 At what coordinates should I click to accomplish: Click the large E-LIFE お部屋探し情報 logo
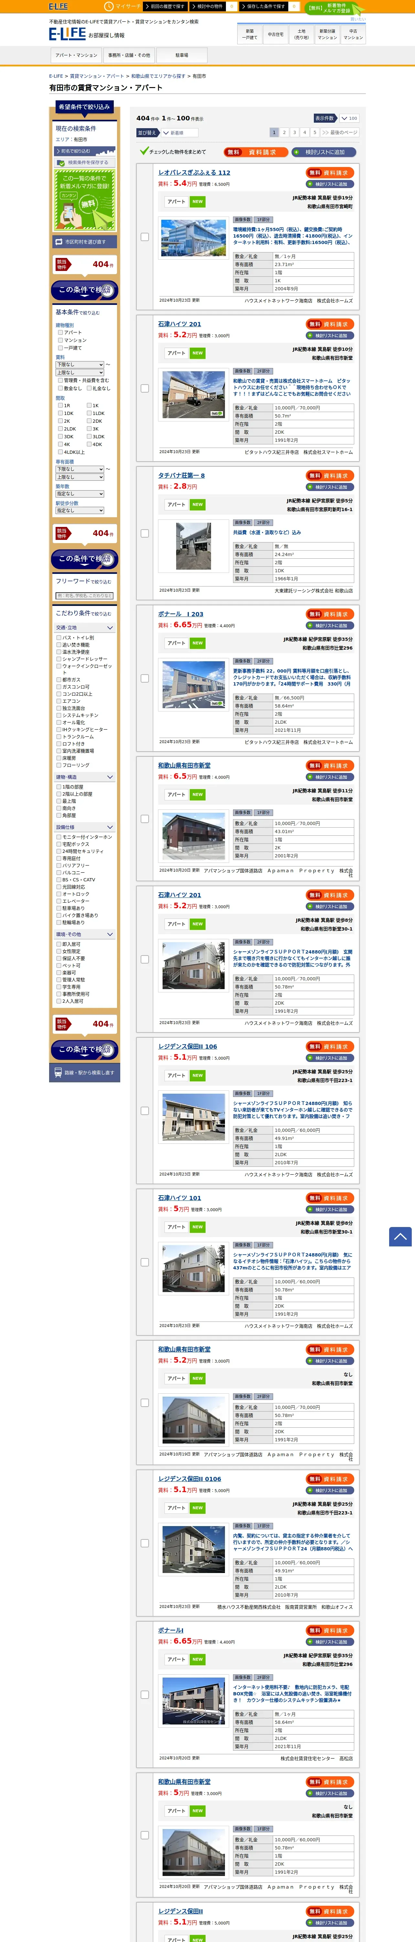click(x=87, y=34)
